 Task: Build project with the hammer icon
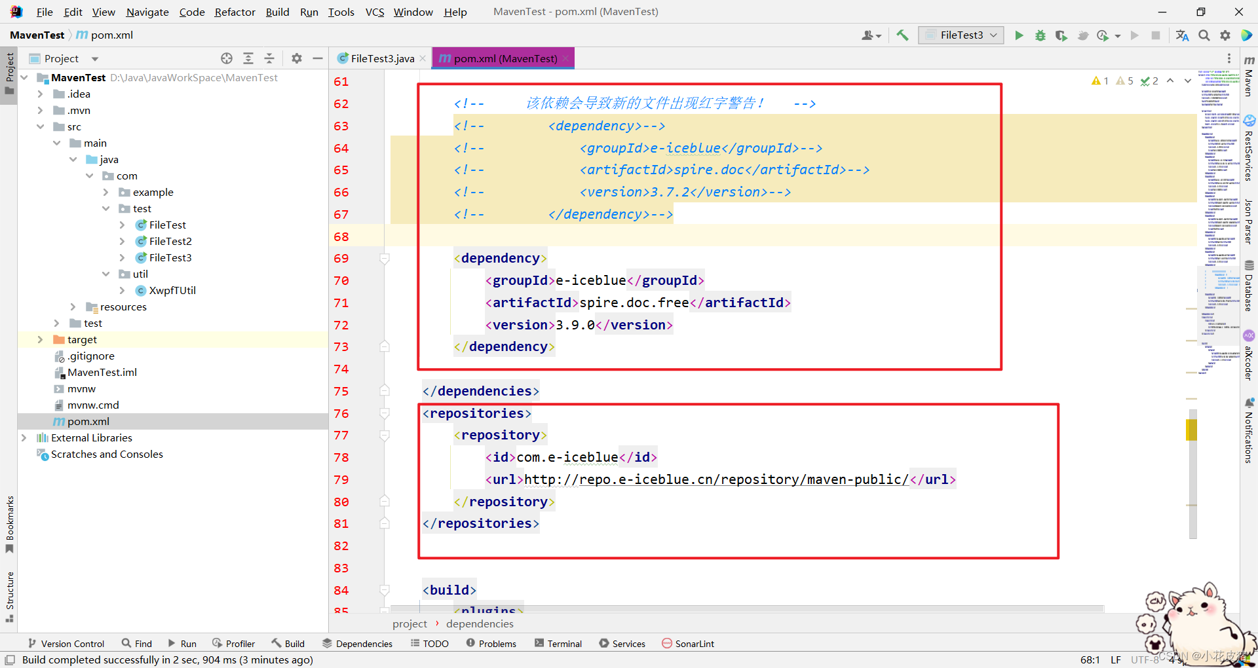(902, 35)
